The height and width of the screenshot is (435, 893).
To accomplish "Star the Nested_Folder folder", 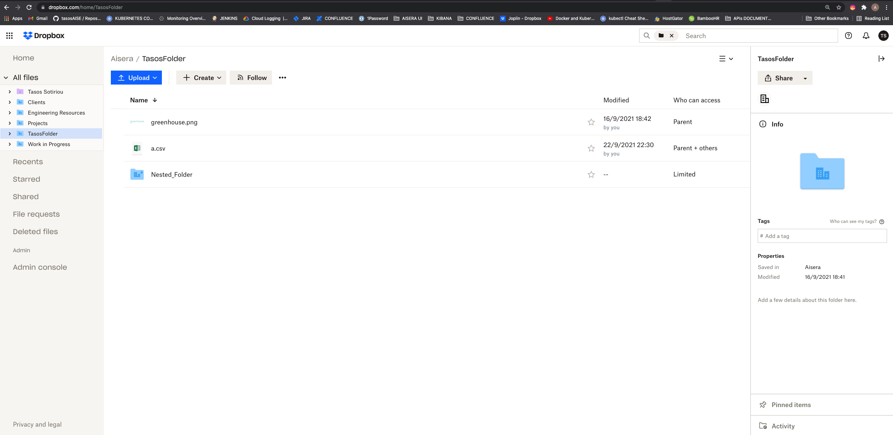I will [x=591, y=174].
